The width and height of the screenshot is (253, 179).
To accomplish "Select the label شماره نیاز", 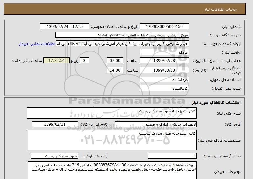I will [231, 27].
